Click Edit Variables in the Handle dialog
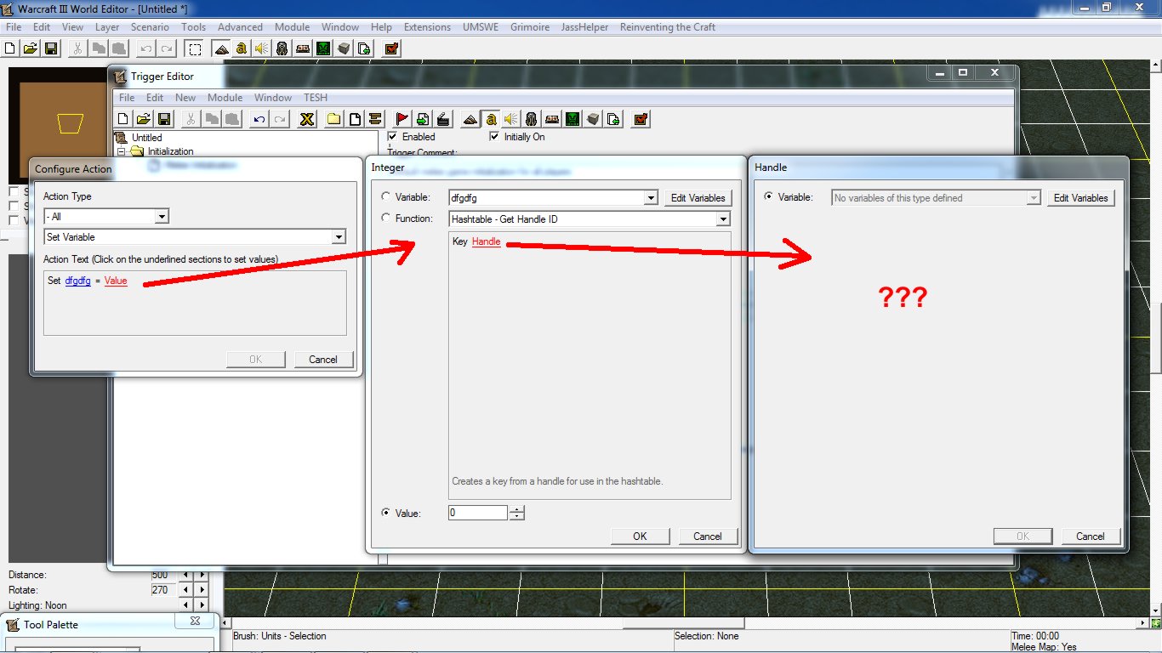This screenshot has height=653, width=1162. click(x=1080, y=198)
